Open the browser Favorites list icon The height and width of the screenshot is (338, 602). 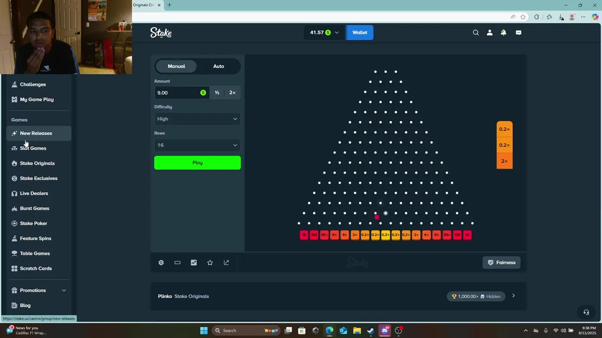[549, 17]
